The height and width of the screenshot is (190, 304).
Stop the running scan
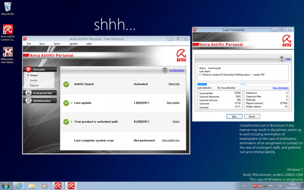pyautogui.click(x=234, y=117)
